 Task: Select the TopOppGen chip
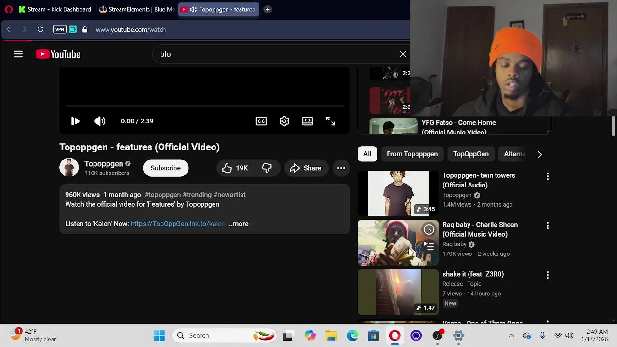click(x=471, y=154)
